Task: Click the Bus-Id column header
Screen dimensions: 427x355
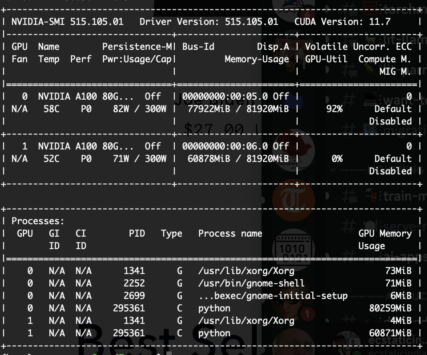Action: click(198, 47)
